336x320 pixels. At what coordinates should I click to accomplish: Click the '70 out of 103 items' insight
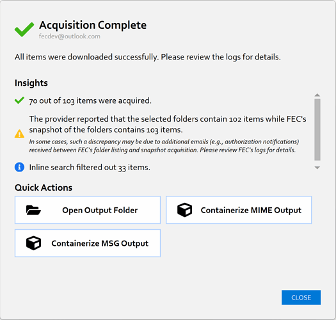coord(90,100)
